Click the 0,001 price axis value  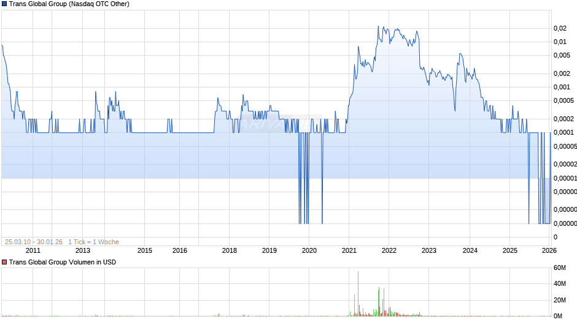[562, 87]
